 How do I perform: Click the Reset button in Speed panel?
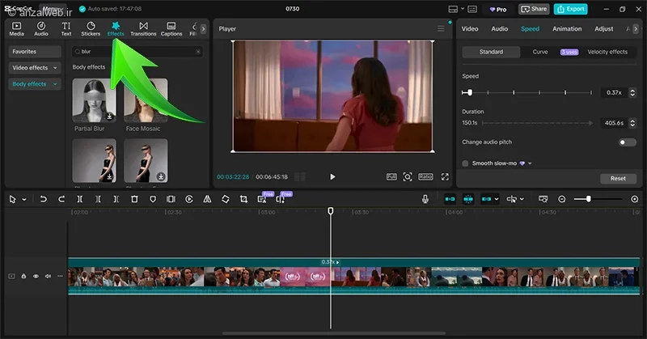pos(618,178)
